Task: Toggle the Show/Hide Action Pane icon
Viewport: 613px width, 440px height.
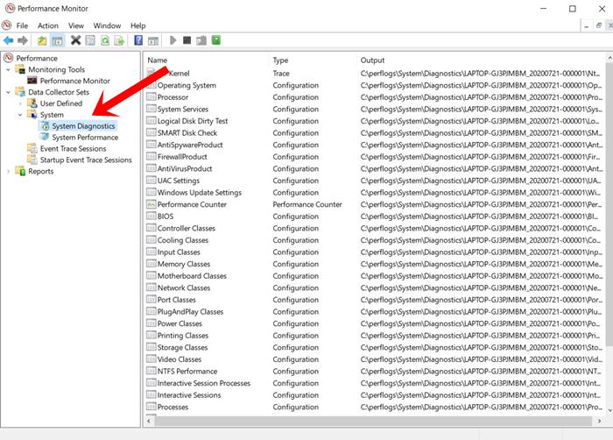Action: tap(153, 40)
